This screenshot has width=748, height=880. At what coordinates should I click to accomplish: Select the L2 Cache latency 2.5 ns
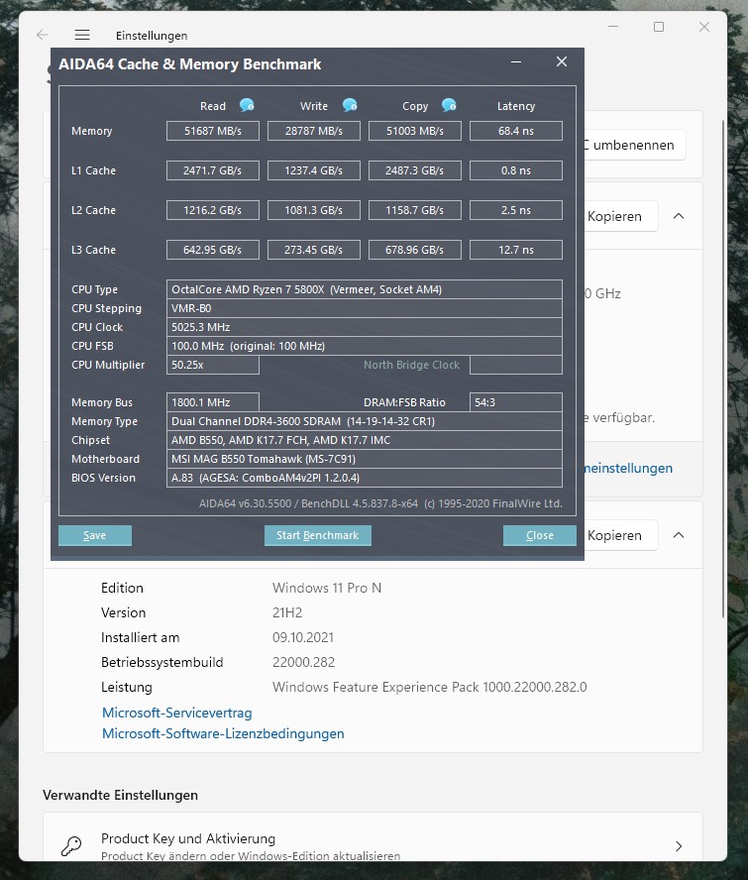coord(516,210)
